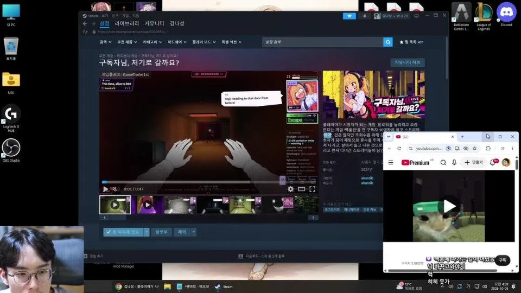
Task: Expand Chrome tab search chevron
Action: [389, 137]
